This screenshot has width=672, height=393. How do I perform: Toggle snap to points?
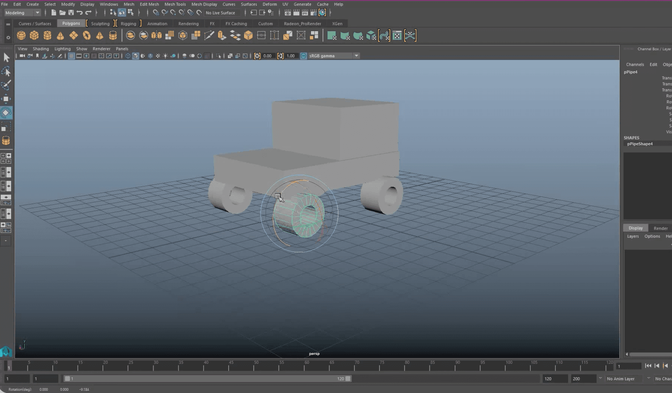click(x=173, y=13)
